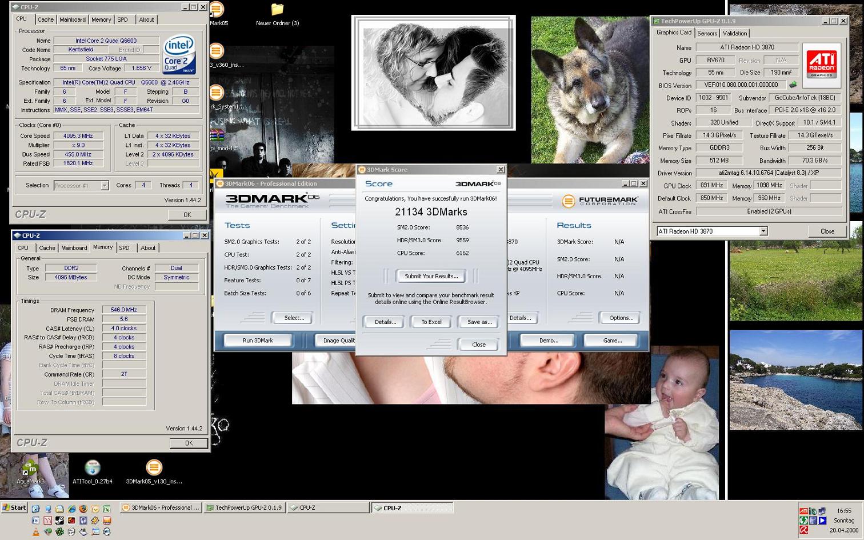Click the network connection tray icon
864x540 pixels.
[x=822, y=511]
